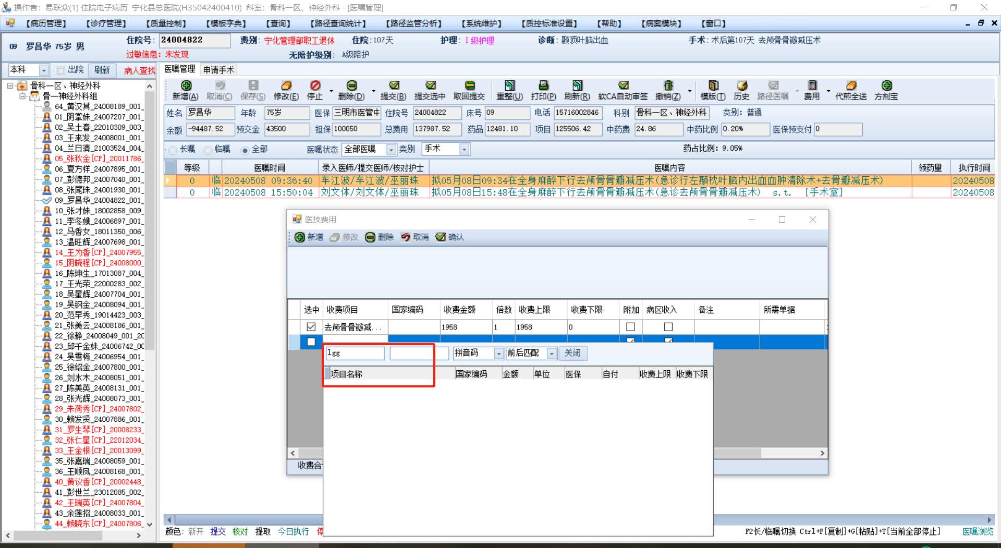Click 取消 in the 医技费用 dialog
Screen dimensions: 1001x548
[414, 237]
